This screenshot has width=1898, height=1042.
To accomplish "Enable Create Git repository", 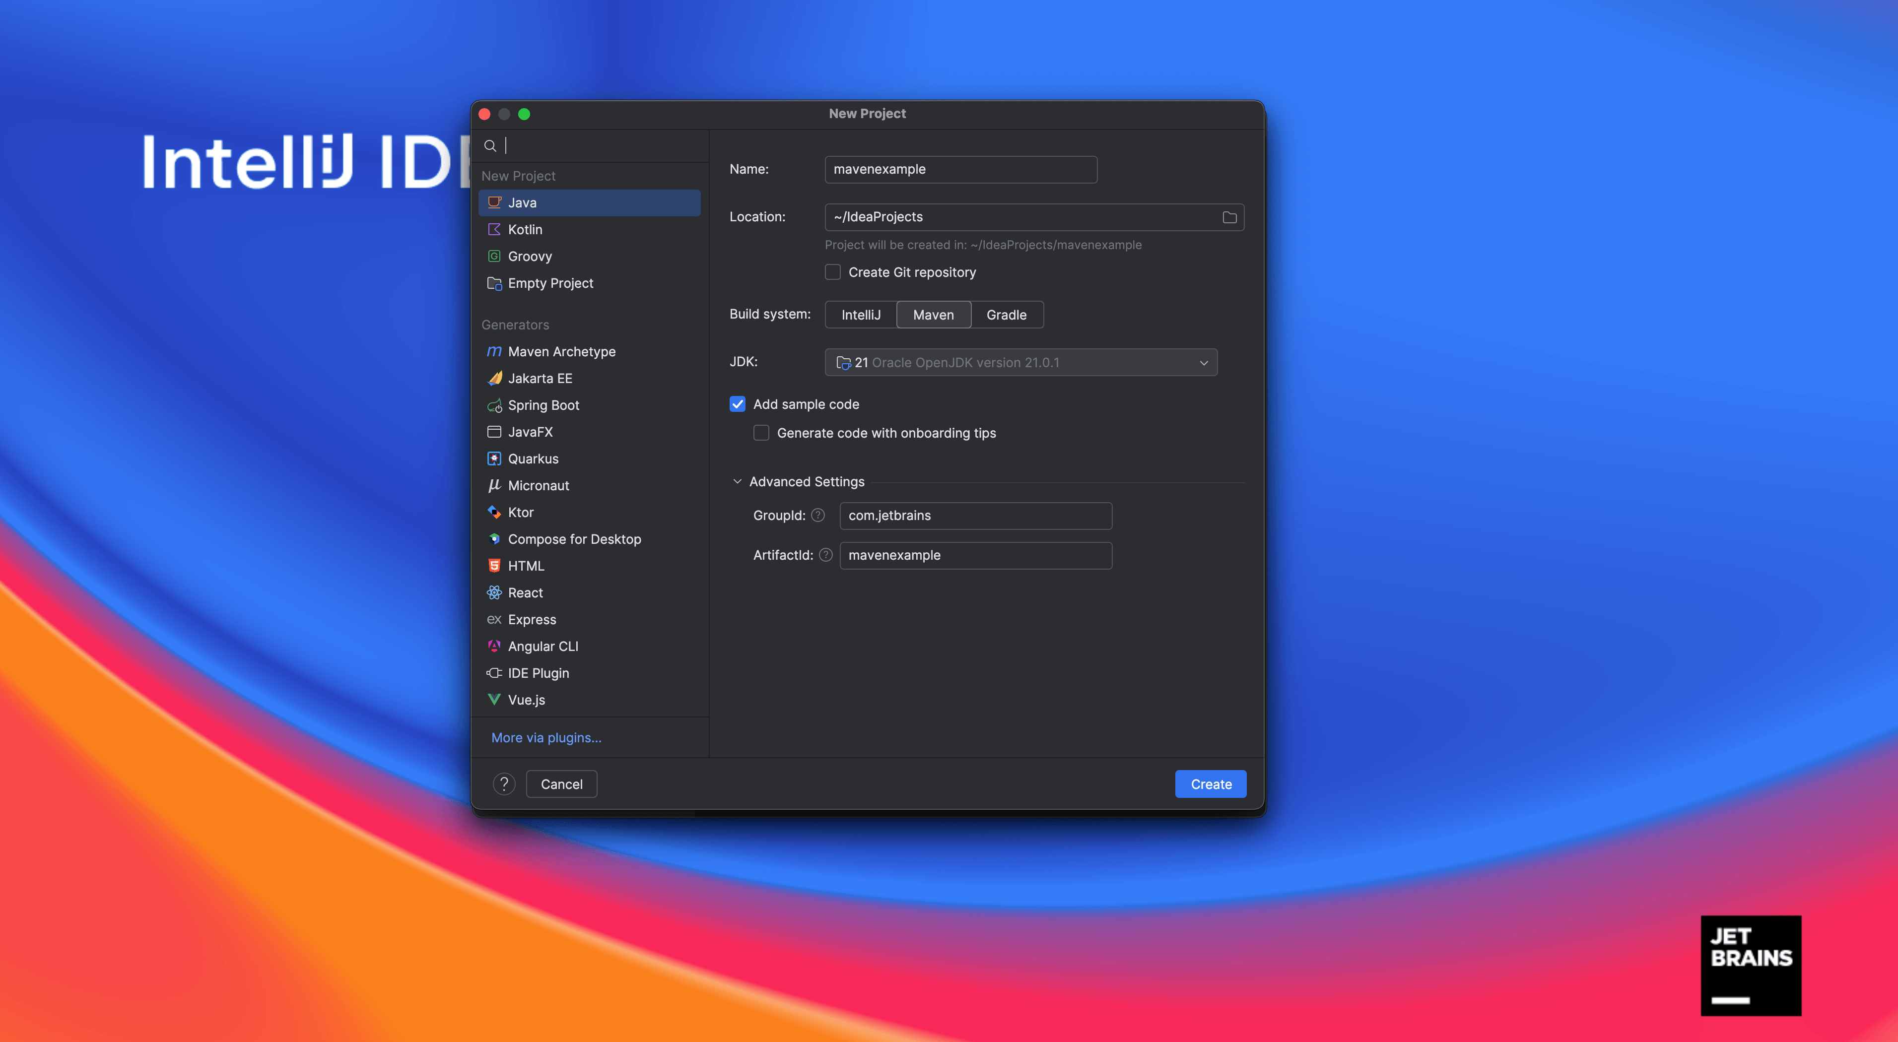I will [x=832, y=272].
